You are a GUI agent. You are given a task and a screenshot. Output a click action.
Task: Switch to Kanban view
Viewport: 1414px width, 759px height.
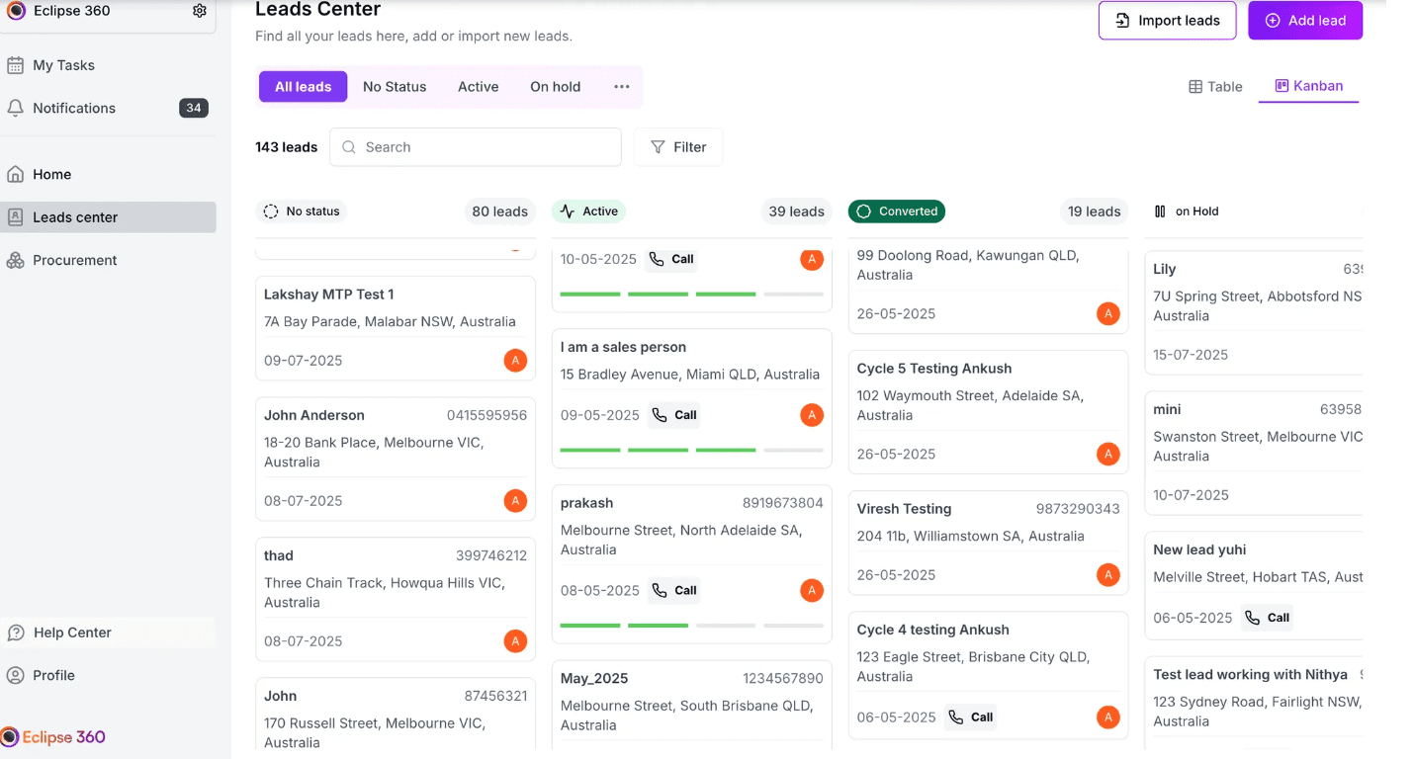pyautogui.click(x=1309, y=86)
